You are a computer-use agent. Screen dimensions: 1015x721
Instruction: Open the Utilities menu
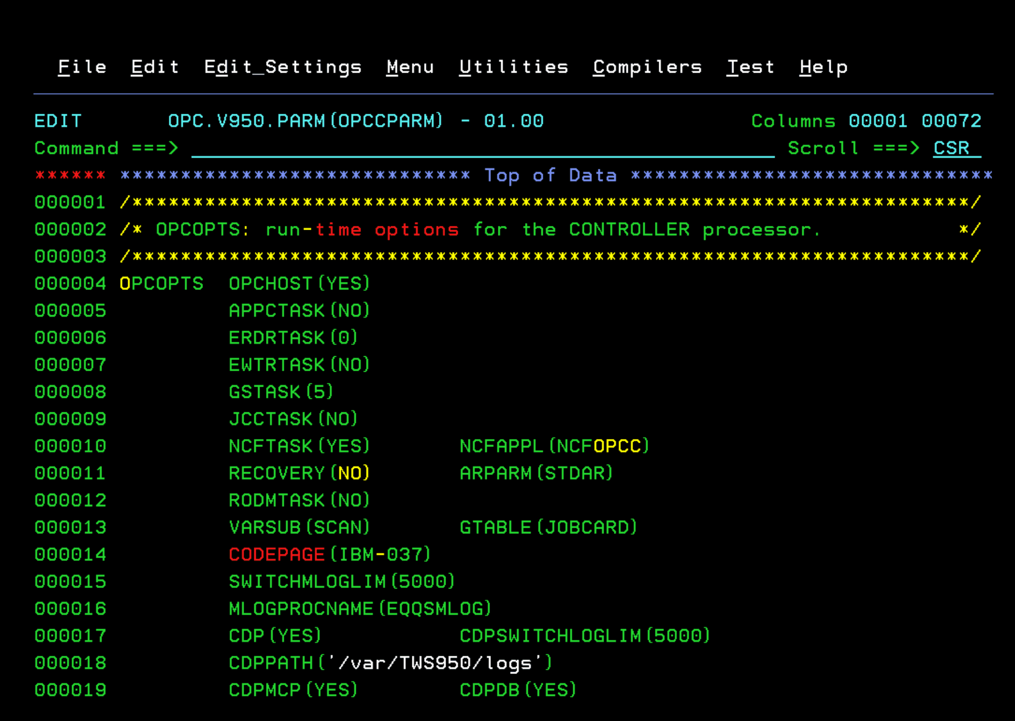(x=514, y=67)
